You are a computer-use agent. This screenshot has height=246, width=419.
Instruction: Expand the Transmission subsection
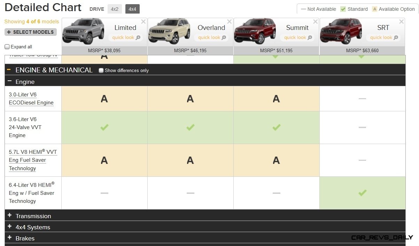pos(9,216)
